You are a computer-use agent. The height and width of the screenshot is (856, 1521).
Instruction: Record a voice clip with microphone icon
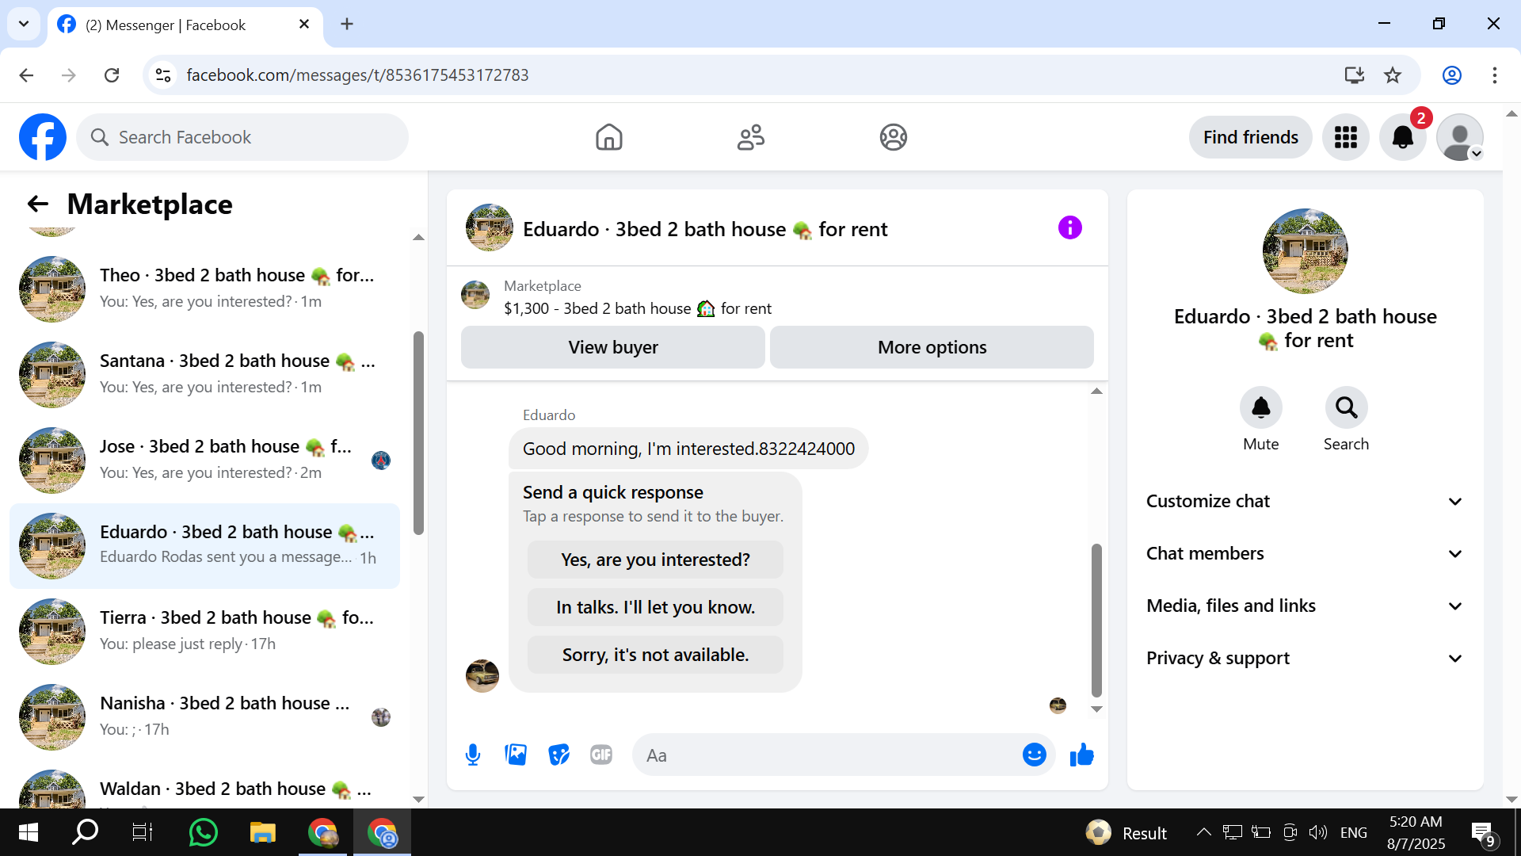[x=473, y=755]
